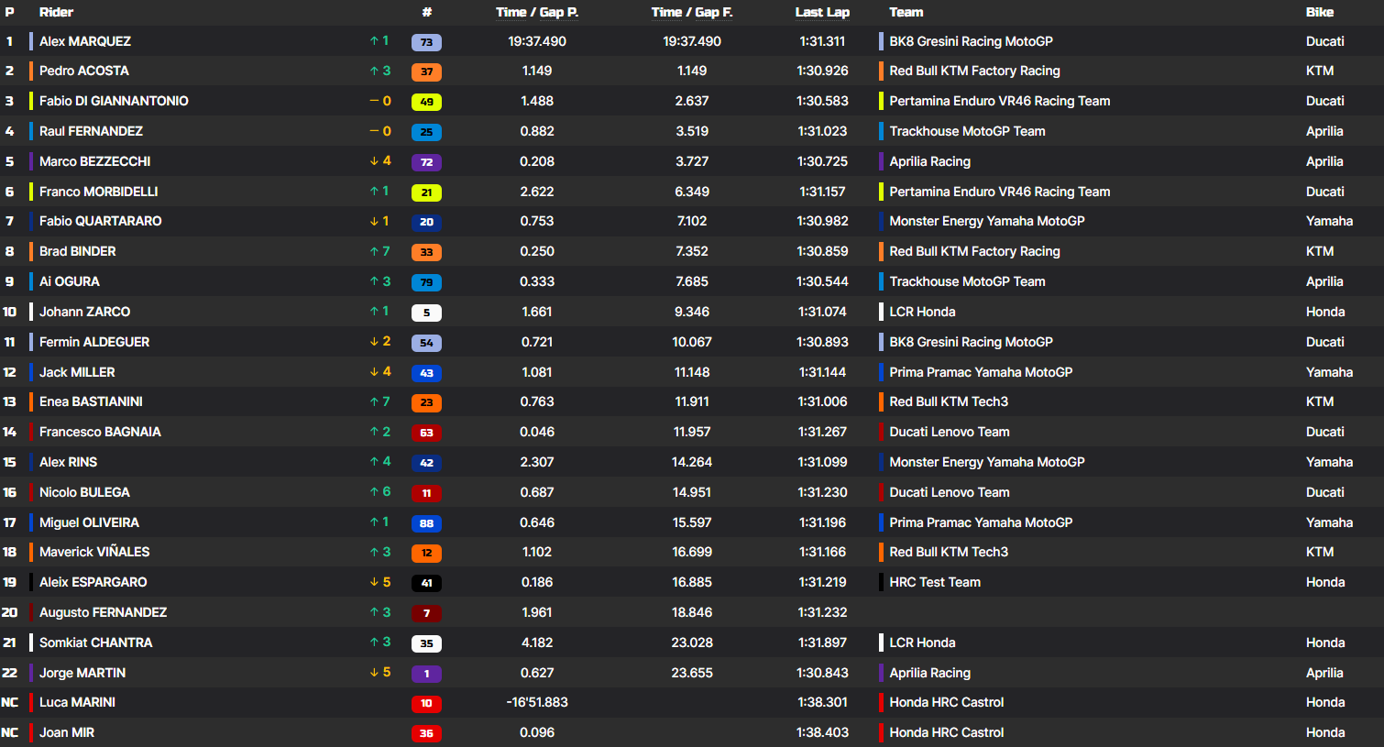Open Pedro Acosta's rider name link

click(83, 71)
